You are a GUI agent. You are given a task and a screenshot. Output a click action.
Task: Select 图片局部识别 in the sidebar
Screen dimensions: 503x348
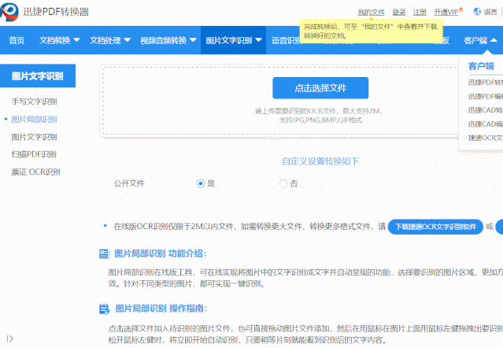point(34,120)
